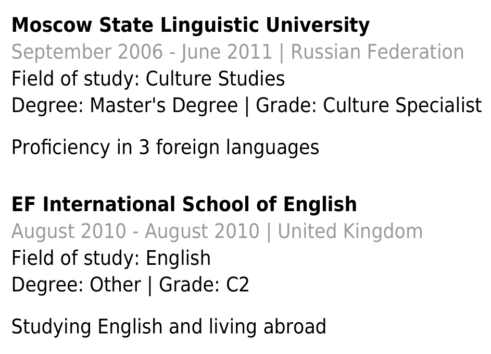Click the separator bar before Russian Federation
Viewport: 491px width, 354px height.
click(x=282, y=53)
